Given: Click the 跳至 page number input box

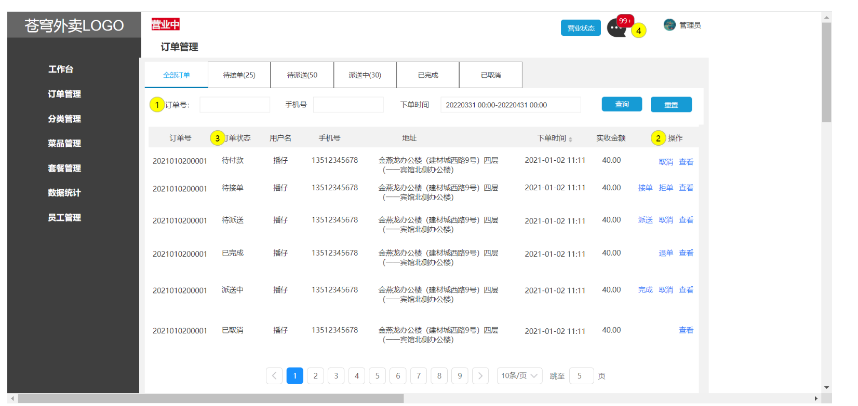Looking at the screenshot, I should [581, 376].
